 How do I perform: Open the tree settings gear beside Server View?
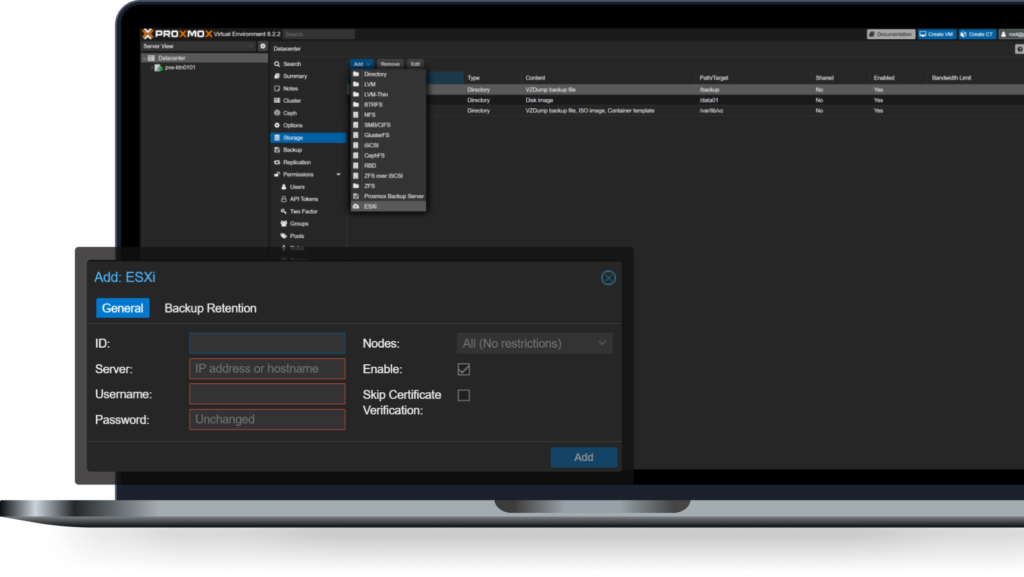click(263, 46)
